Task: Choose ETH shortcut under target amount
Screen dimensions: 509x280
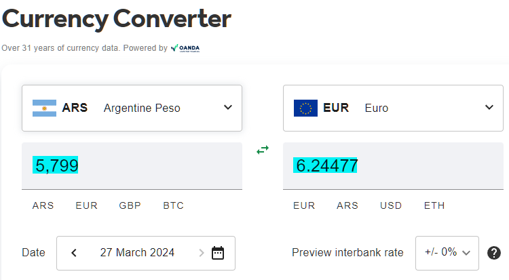Action: point(434,205)
